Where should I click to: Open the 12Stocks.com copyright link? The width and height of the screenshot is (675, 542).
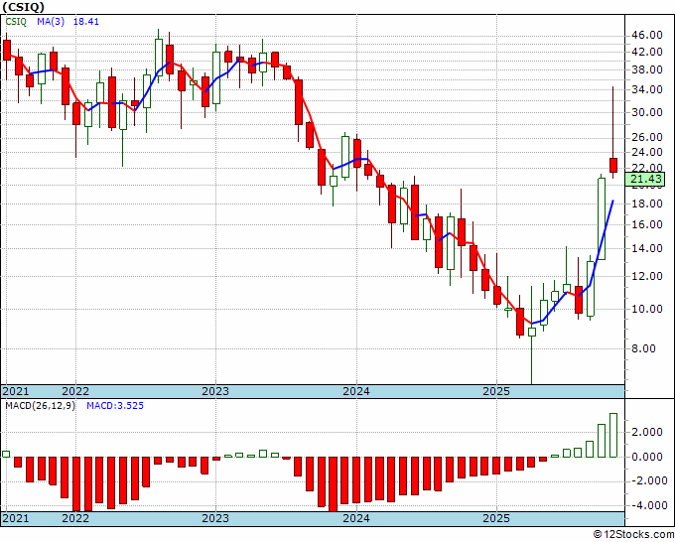coord(633,535)
